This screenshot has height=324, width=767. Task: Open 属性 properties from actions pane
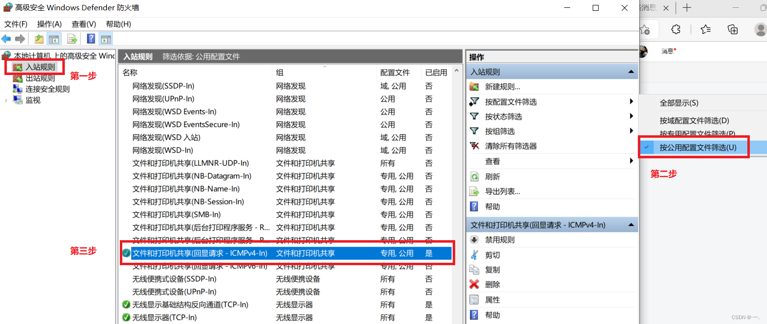pos(493,300)
